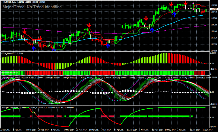Select the horizontal current-price line across the chart
Viewport: 218px width, 132px height.
coord(105,9)
